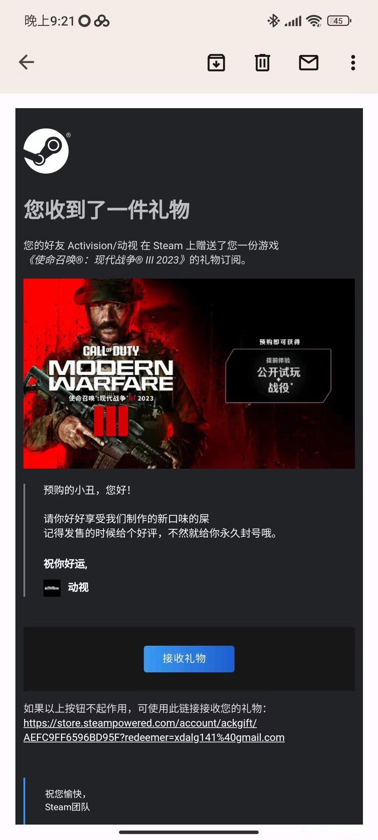Archive this email with the download-box icon
The width and height of the screenshot is (378, 840).
click(x=216, y=63)
